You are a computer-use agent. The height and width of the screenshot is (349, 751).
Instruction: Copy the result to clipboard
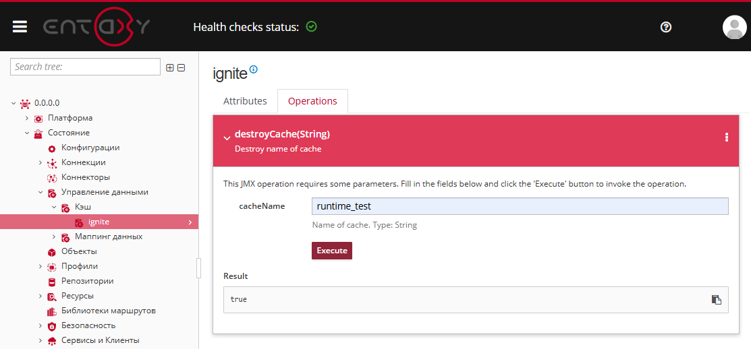716,300
